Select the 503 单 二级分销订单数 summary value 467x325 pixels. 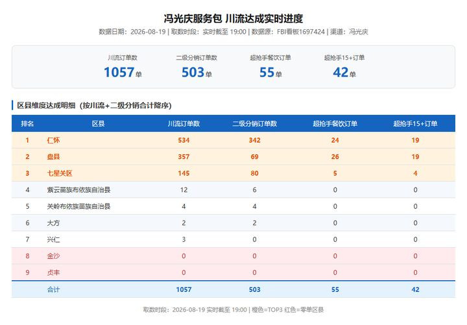pyautogui.click(x=197, y=73)
